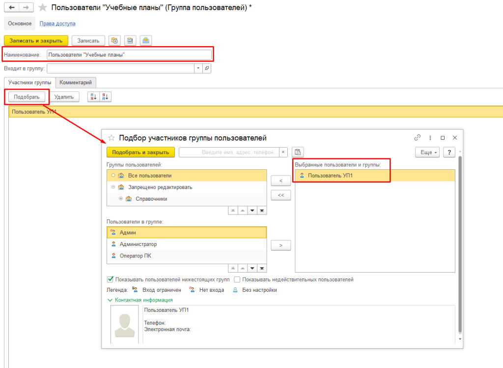Click the 'Записать и закрыть' button

36,41
